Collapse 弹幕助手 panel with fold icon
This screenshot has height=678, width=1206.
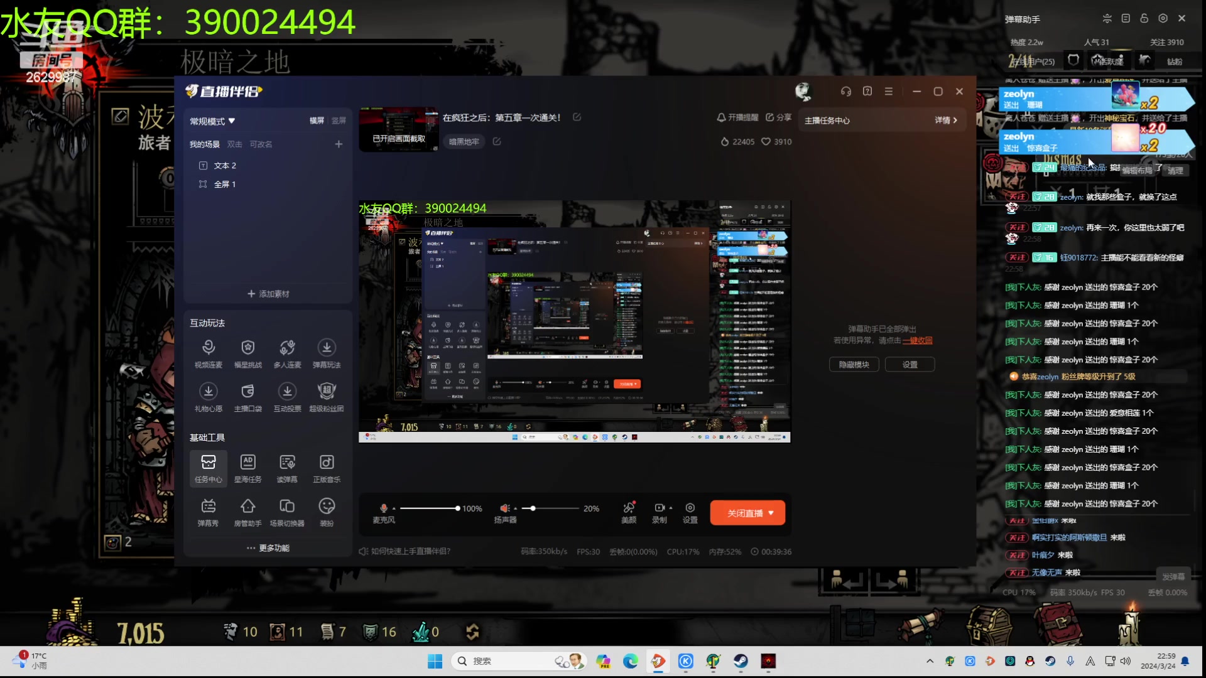[x=1107, y=19]
